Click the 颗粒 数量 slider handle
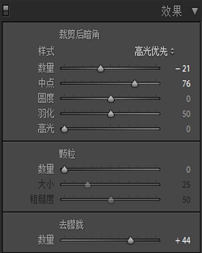 click(64, 170)
